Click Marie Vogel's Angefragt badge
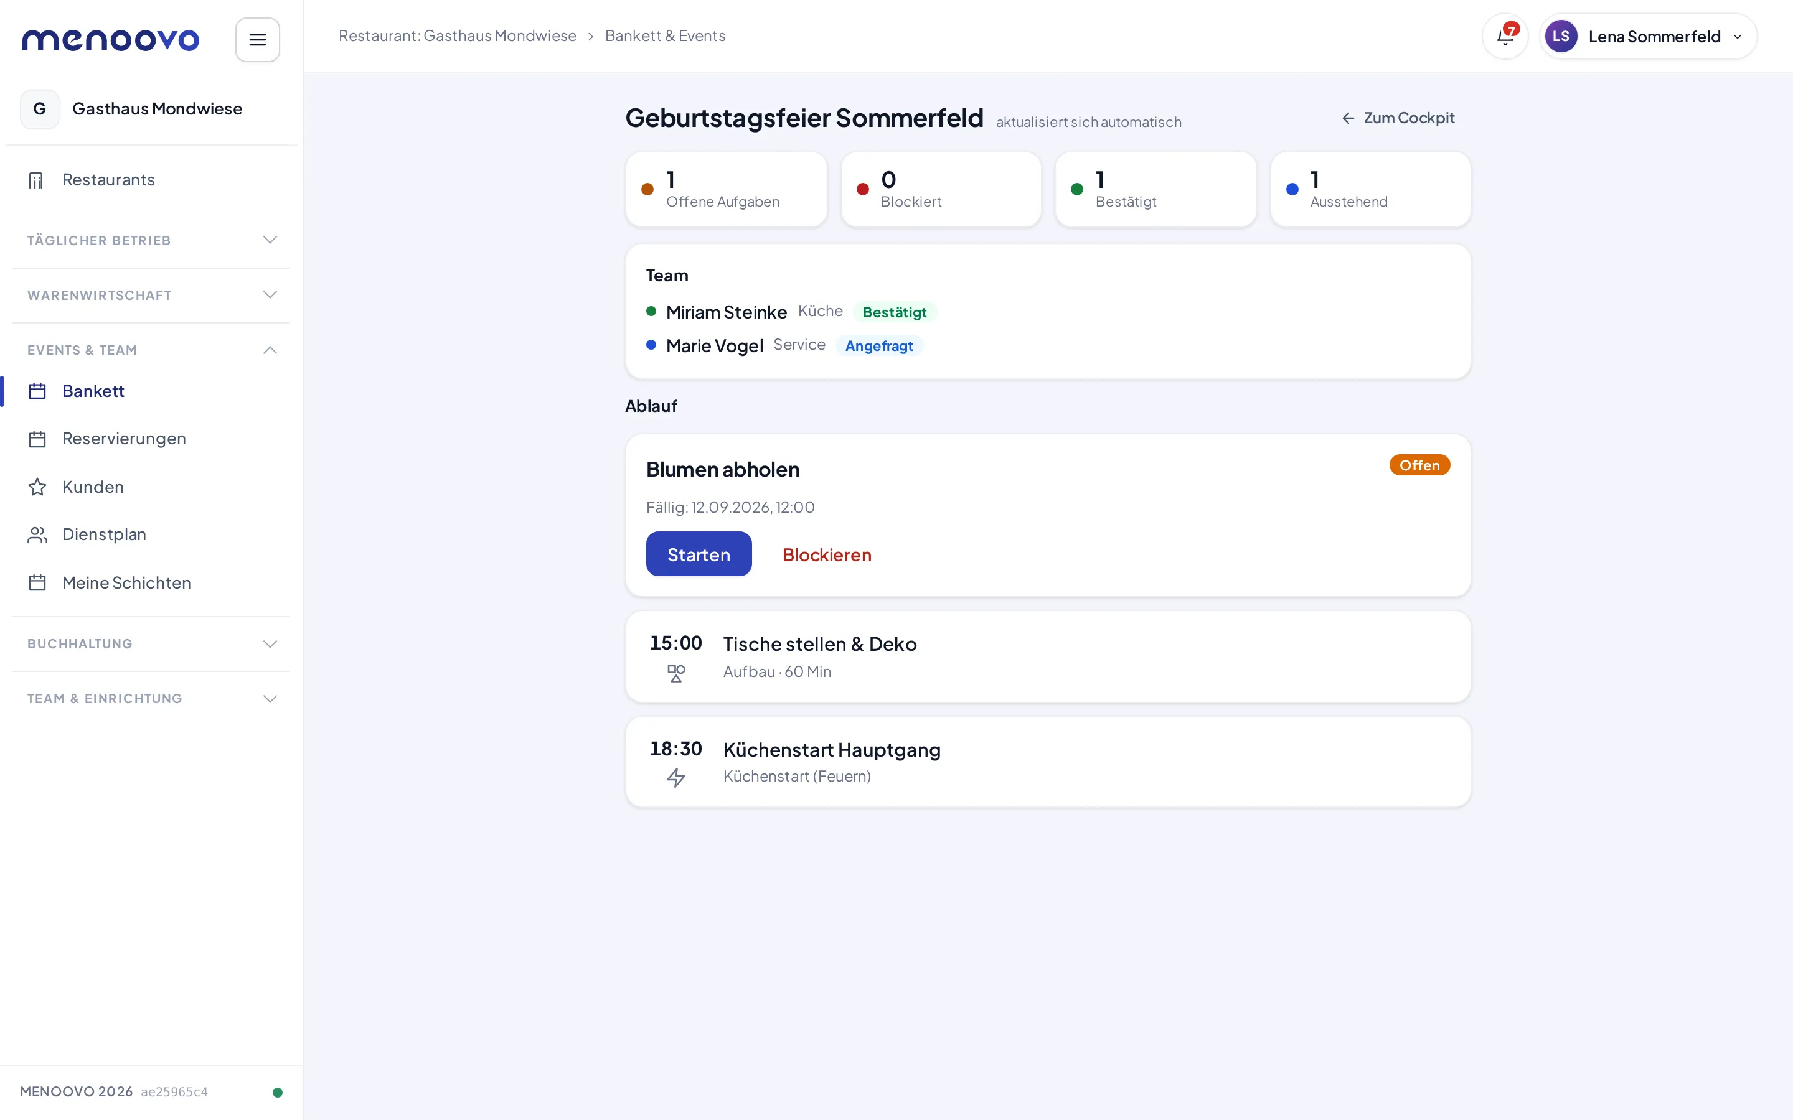 (878, 346)
